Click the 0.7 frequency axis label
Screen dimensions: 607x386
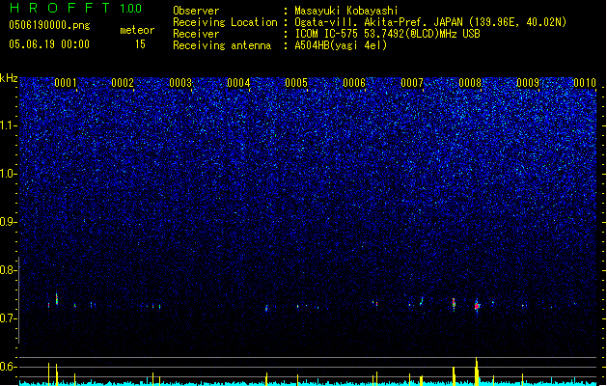click(x=8, y=318)
